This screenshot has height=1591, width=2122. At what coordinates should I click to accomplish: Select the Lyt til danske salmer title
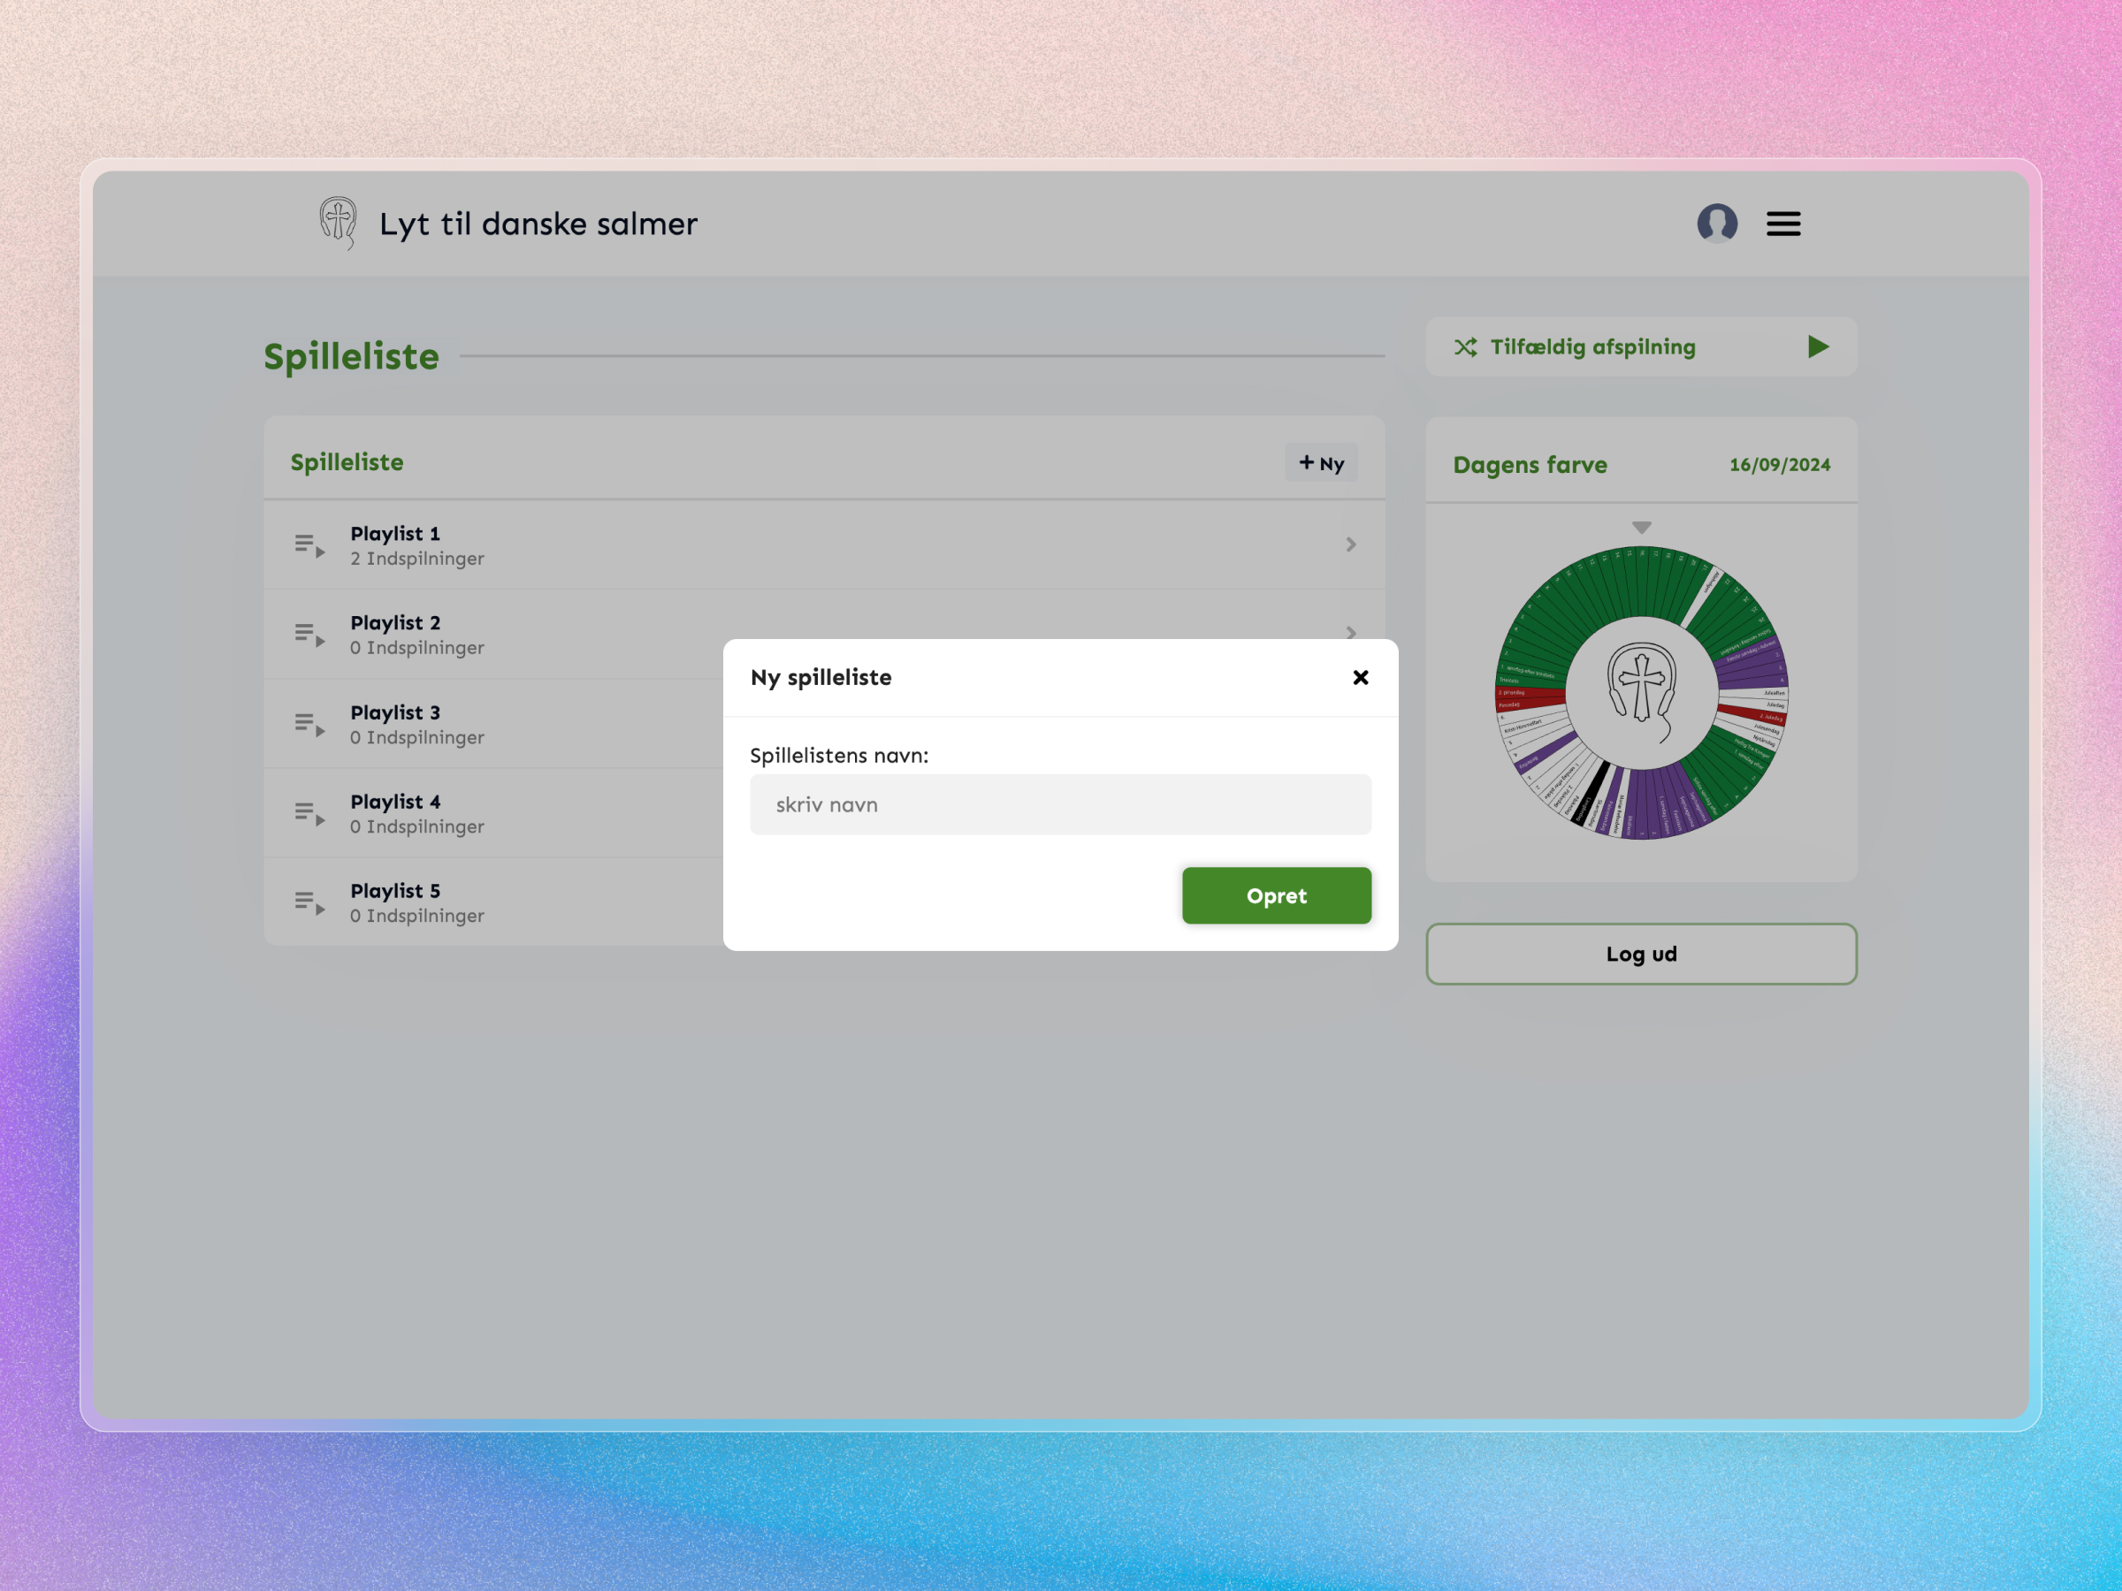click(538, 223)
